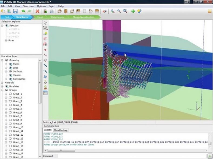The height and width of the screenshot is (159, 213).
Task: Choose the create point tool
Action: tap(45, 50)
